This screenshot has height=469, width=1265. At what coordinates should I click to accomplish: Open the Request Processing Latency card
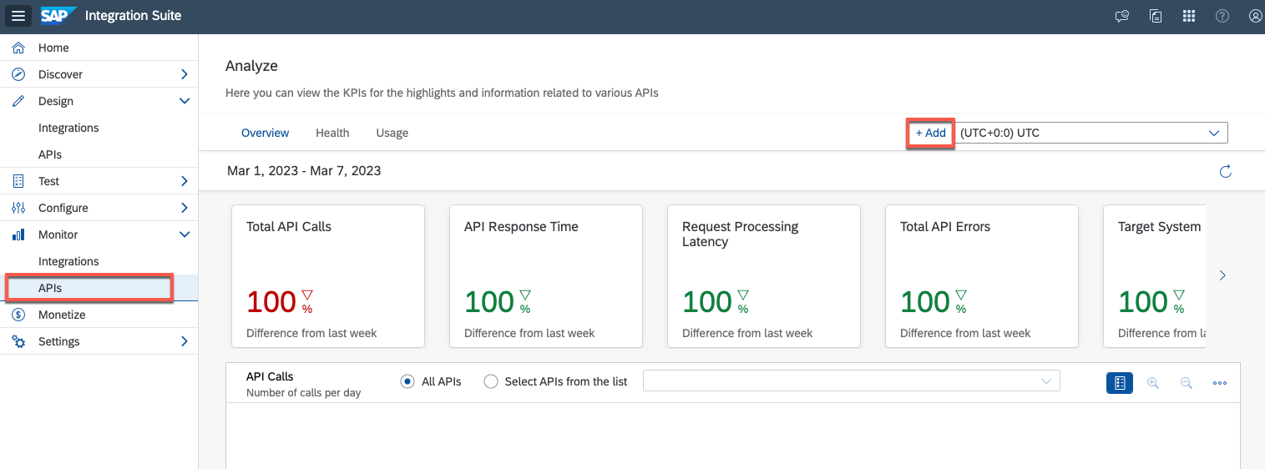[764, 276]
